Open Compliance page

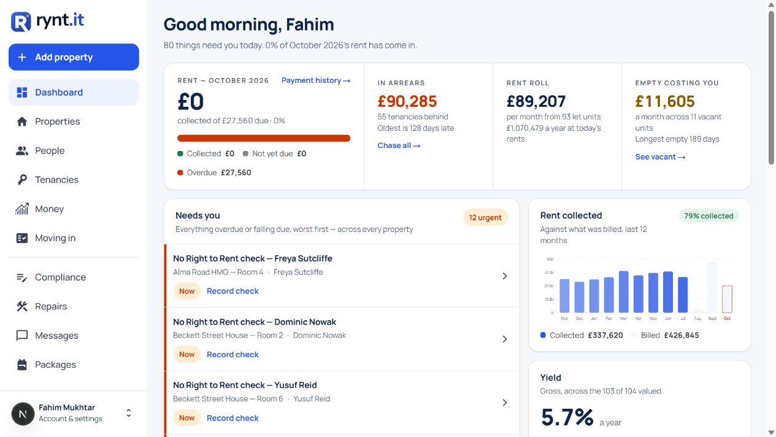[x=74, y=277]
